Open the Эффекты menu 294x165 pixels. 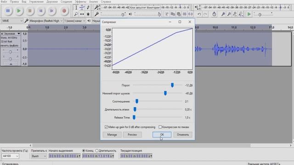[81, 2]
